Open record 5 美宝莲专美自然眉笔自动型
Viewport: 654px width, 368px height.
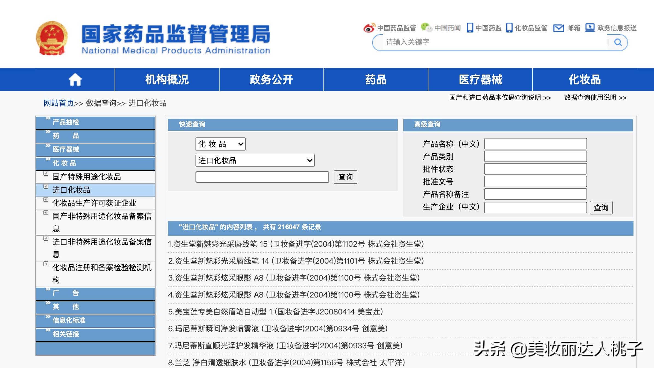275,312
